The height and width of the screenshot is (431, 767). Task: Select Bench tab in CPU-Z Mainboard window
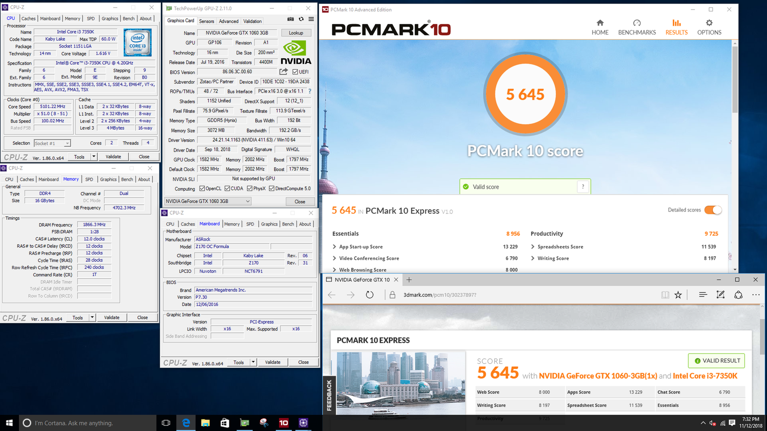coord(288,224)
